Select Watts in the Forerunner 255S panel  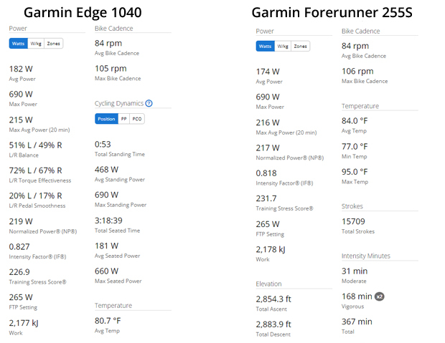pos(266,47)
